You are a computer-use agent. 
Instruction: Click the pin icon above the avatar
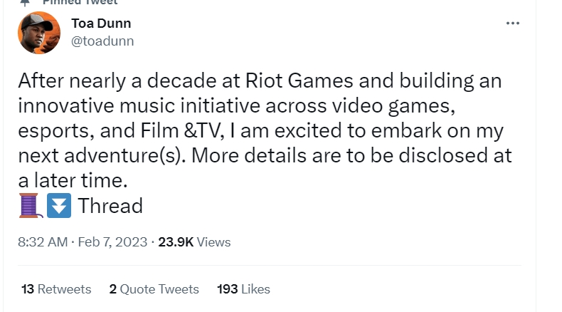click(x=26, y=2)
